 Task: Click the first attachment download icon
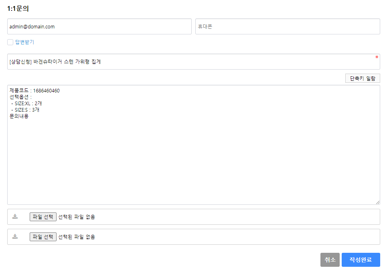[x=15, y=216]
